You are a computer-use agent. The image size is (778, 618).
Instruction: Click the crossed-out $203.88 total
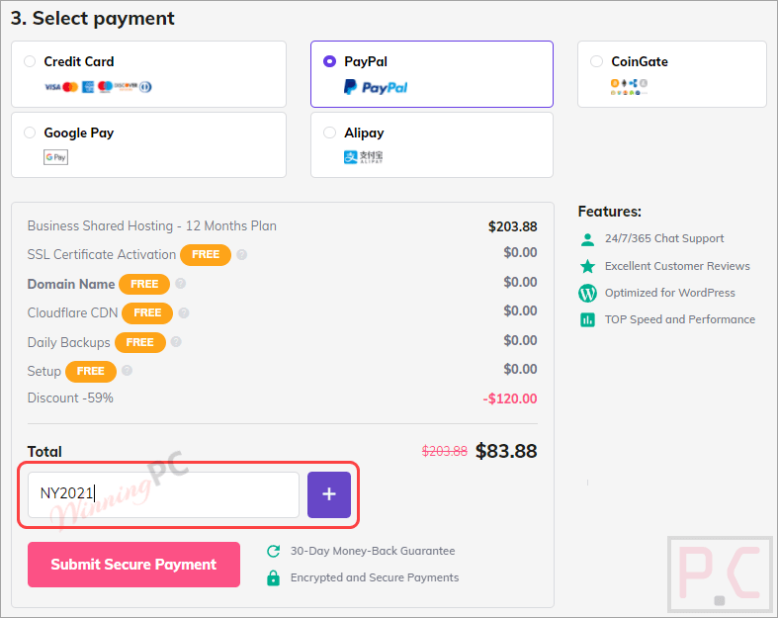point(445,451)
